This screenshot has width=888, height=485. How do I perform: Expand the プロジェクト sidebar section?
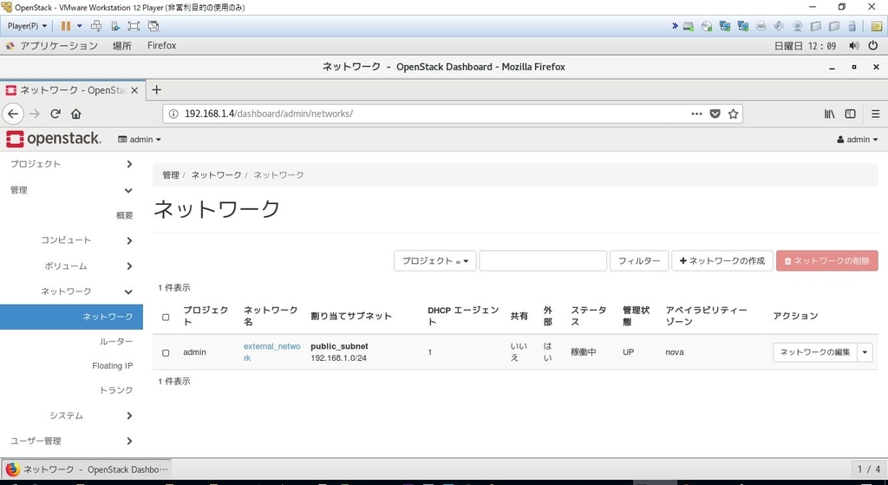pyautogui.click(x=71, y=164)
